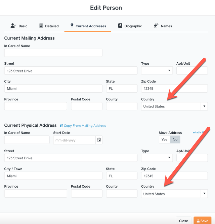Click the Names tab person icon
215x224 pixels.
pyautogui.click(x=156, y=26)
